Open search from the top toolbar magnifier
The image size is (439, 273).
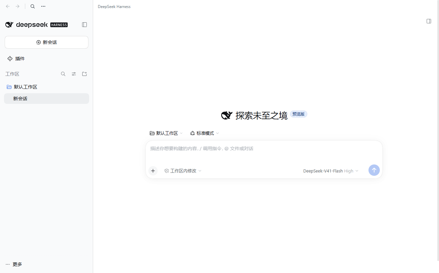coord(33,6)
